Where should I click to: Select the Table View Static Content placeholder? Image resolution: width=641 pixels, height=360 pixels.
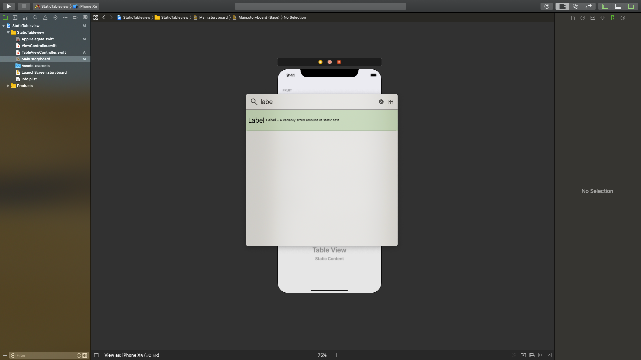click(329, 254)
